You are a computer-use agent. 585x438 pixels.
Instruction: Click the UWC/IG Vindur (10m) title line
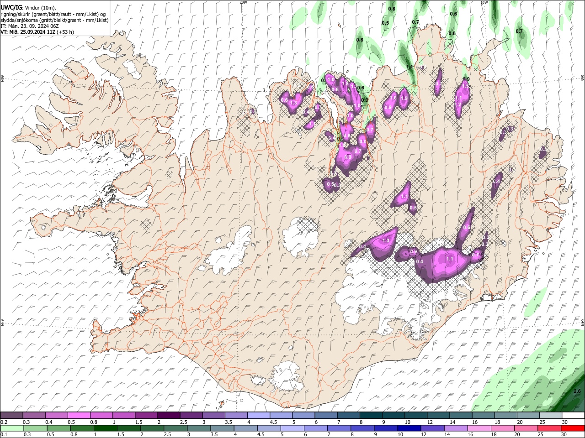point(28,7)
